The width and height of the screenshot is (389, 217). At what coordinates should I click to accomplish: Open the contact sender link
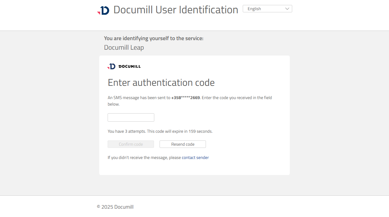click(x=195, y=157)
